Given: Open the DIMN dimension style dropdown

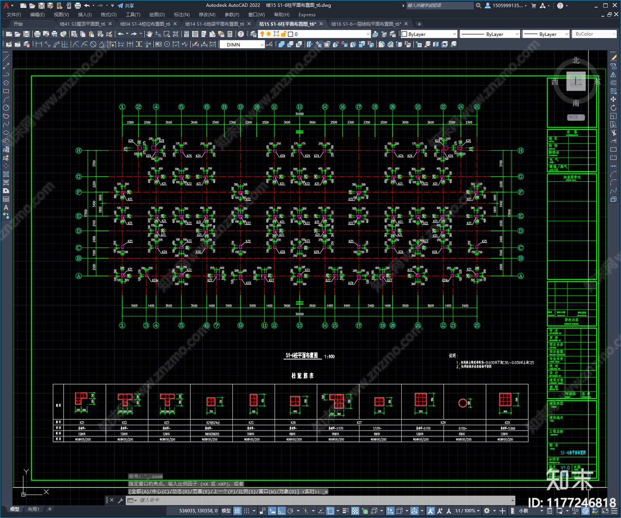Looking at the screenshot, I should pos(242,45).
